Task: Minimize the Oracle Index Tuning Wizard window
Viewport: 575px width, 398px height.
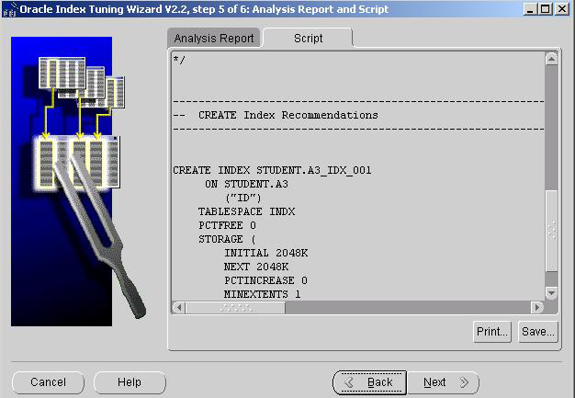Action: [530, 9]
